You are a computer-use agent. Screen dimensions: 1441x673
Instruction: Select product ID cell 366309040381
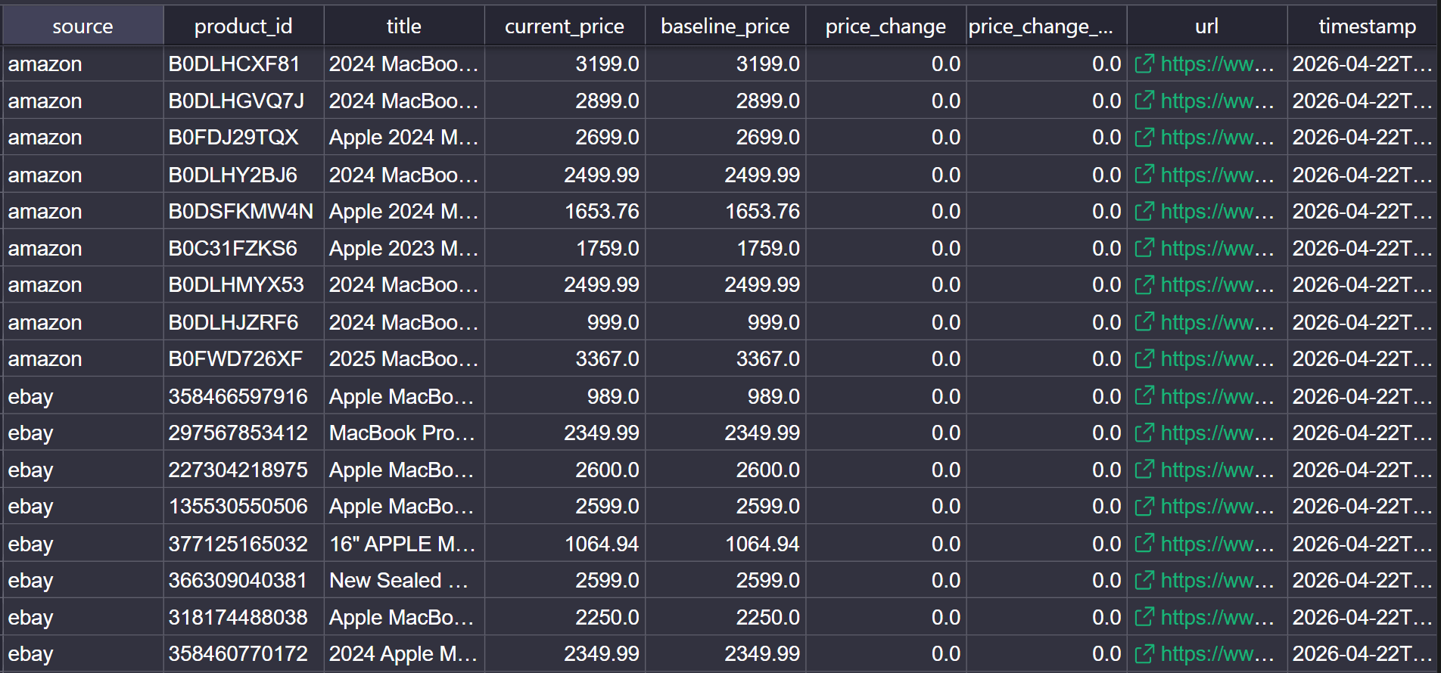(x=244, y=580)
